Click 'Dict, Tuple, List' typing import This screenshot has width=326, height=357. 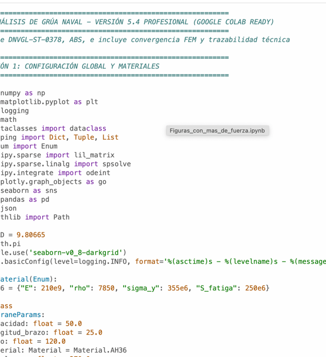pyautogui.click(x=84, y=137)
